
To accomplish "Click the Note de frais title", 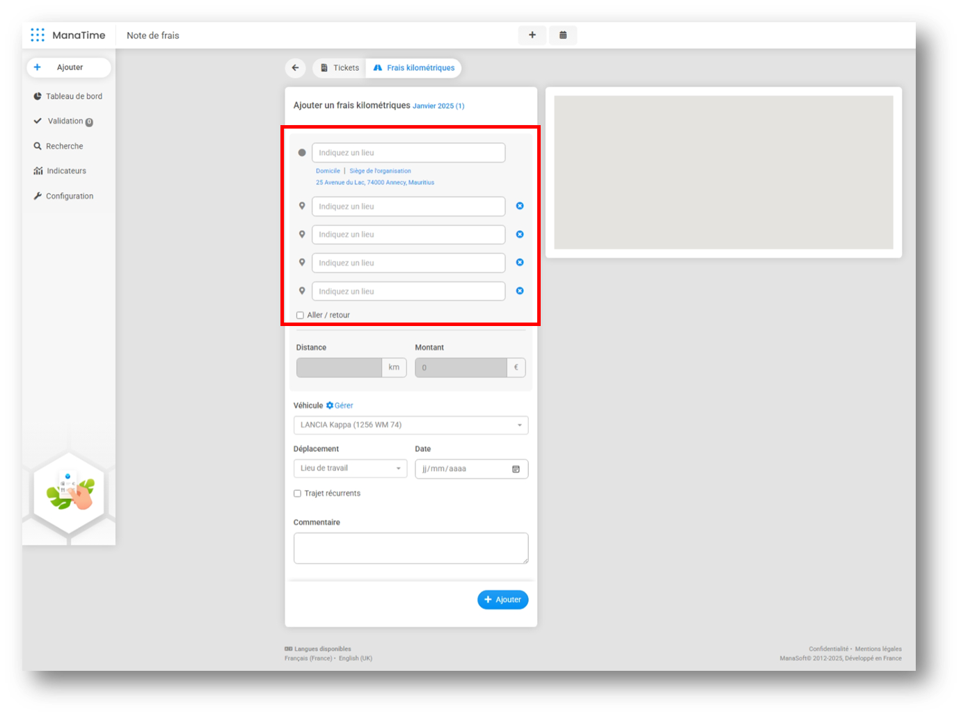I will [153, 35].
